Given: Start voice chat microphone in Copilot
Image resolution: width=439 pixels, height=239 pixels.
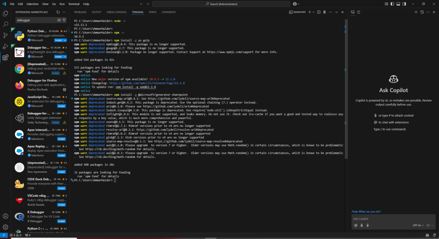Looking at the screenshot, I should click(x=368, y=225).
